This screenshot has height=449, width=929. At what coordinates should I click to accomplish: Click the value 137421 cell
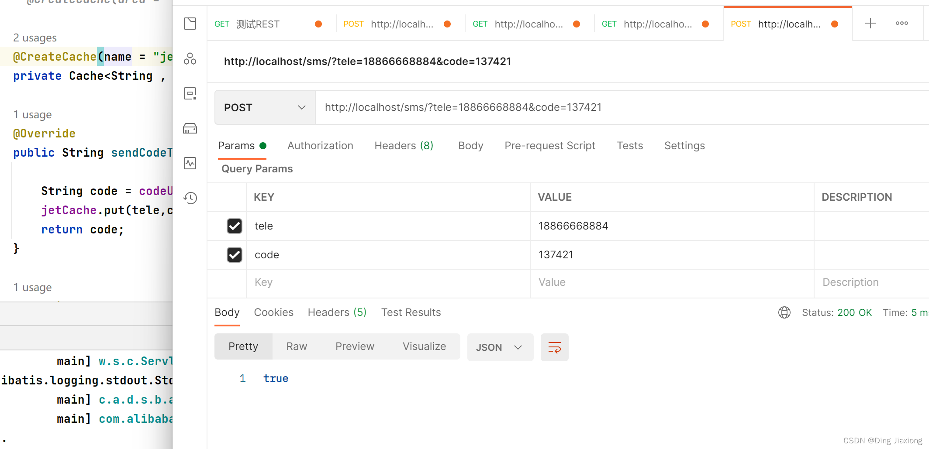672,255
